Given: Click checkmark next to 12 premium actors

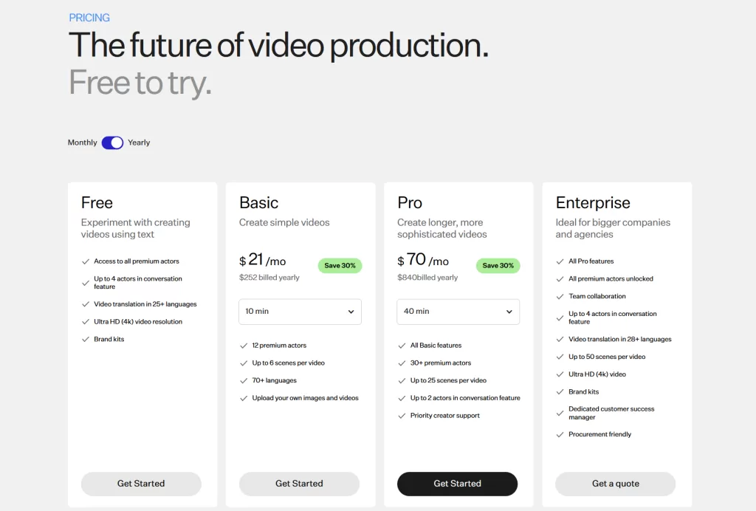Looking at the screenshot, I should pyautogui.click(x=244, y=346).
